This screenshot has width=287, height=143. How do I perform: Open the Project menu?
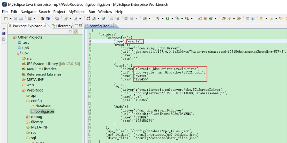coord(59,12)
